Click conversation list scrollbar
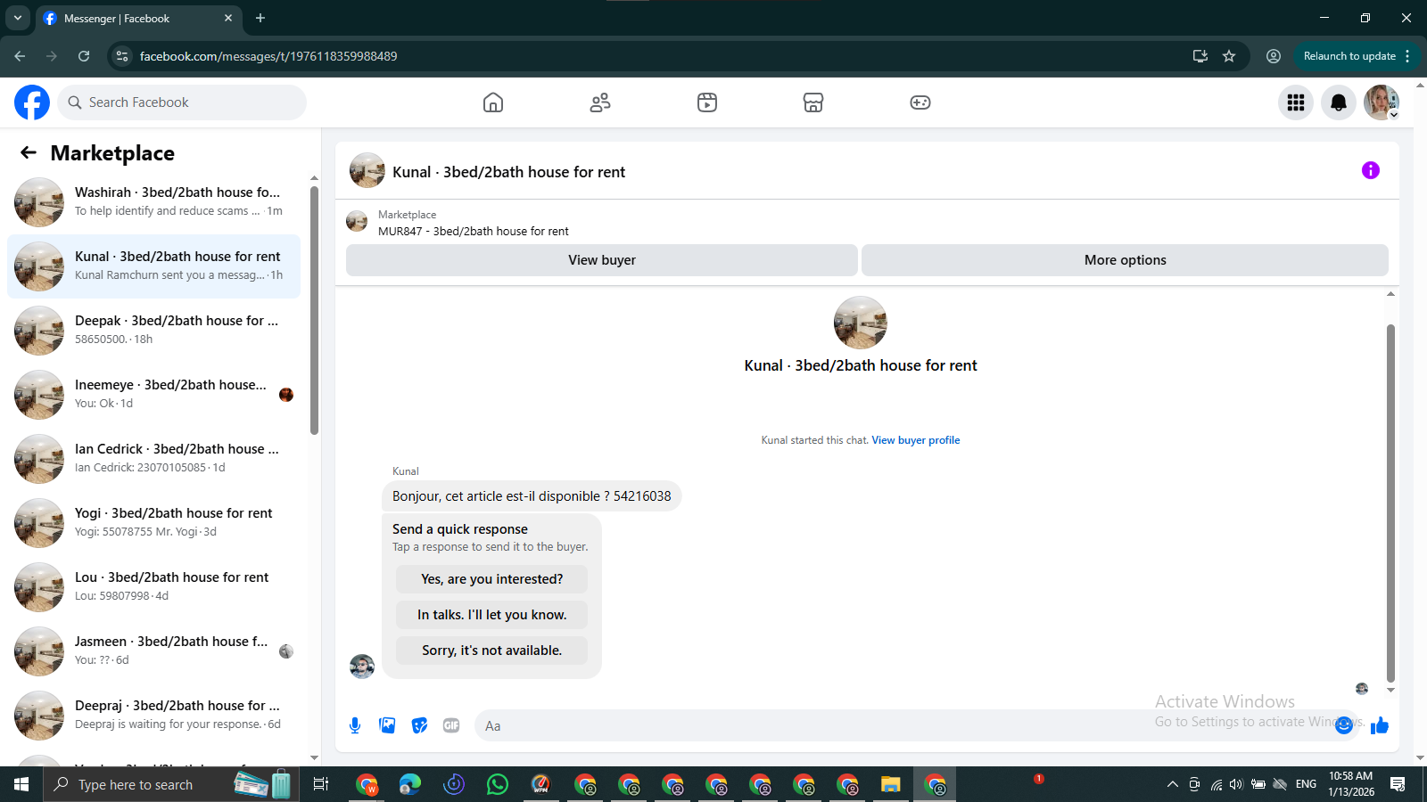1427x802 pixels. tap(314, 310)
